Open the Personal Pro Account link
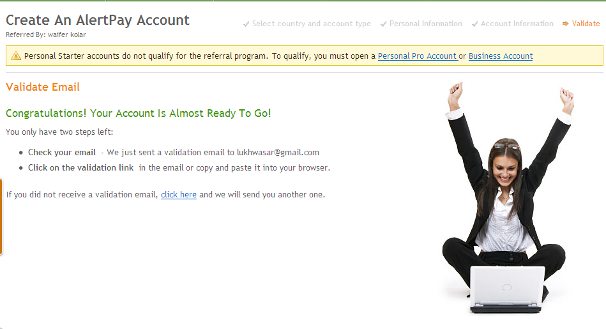The width and height of the screenshot is (606, 329). pos(418,56)
